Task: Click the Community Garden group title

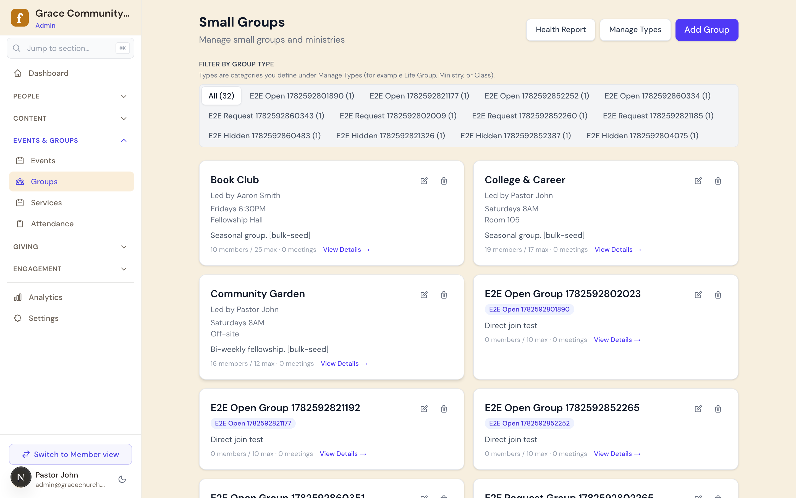Action: (x=258, y=294)
